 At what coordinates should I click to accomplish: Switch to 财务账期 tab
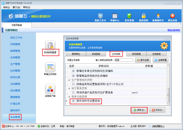pos(136,54)
